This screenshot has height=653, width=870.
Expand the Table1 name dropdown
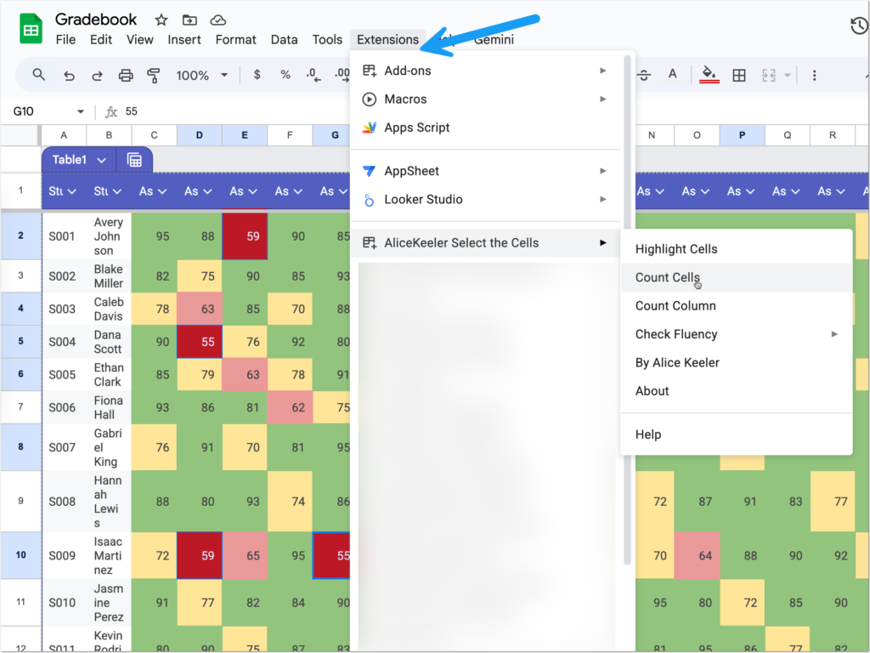[101, 160]
